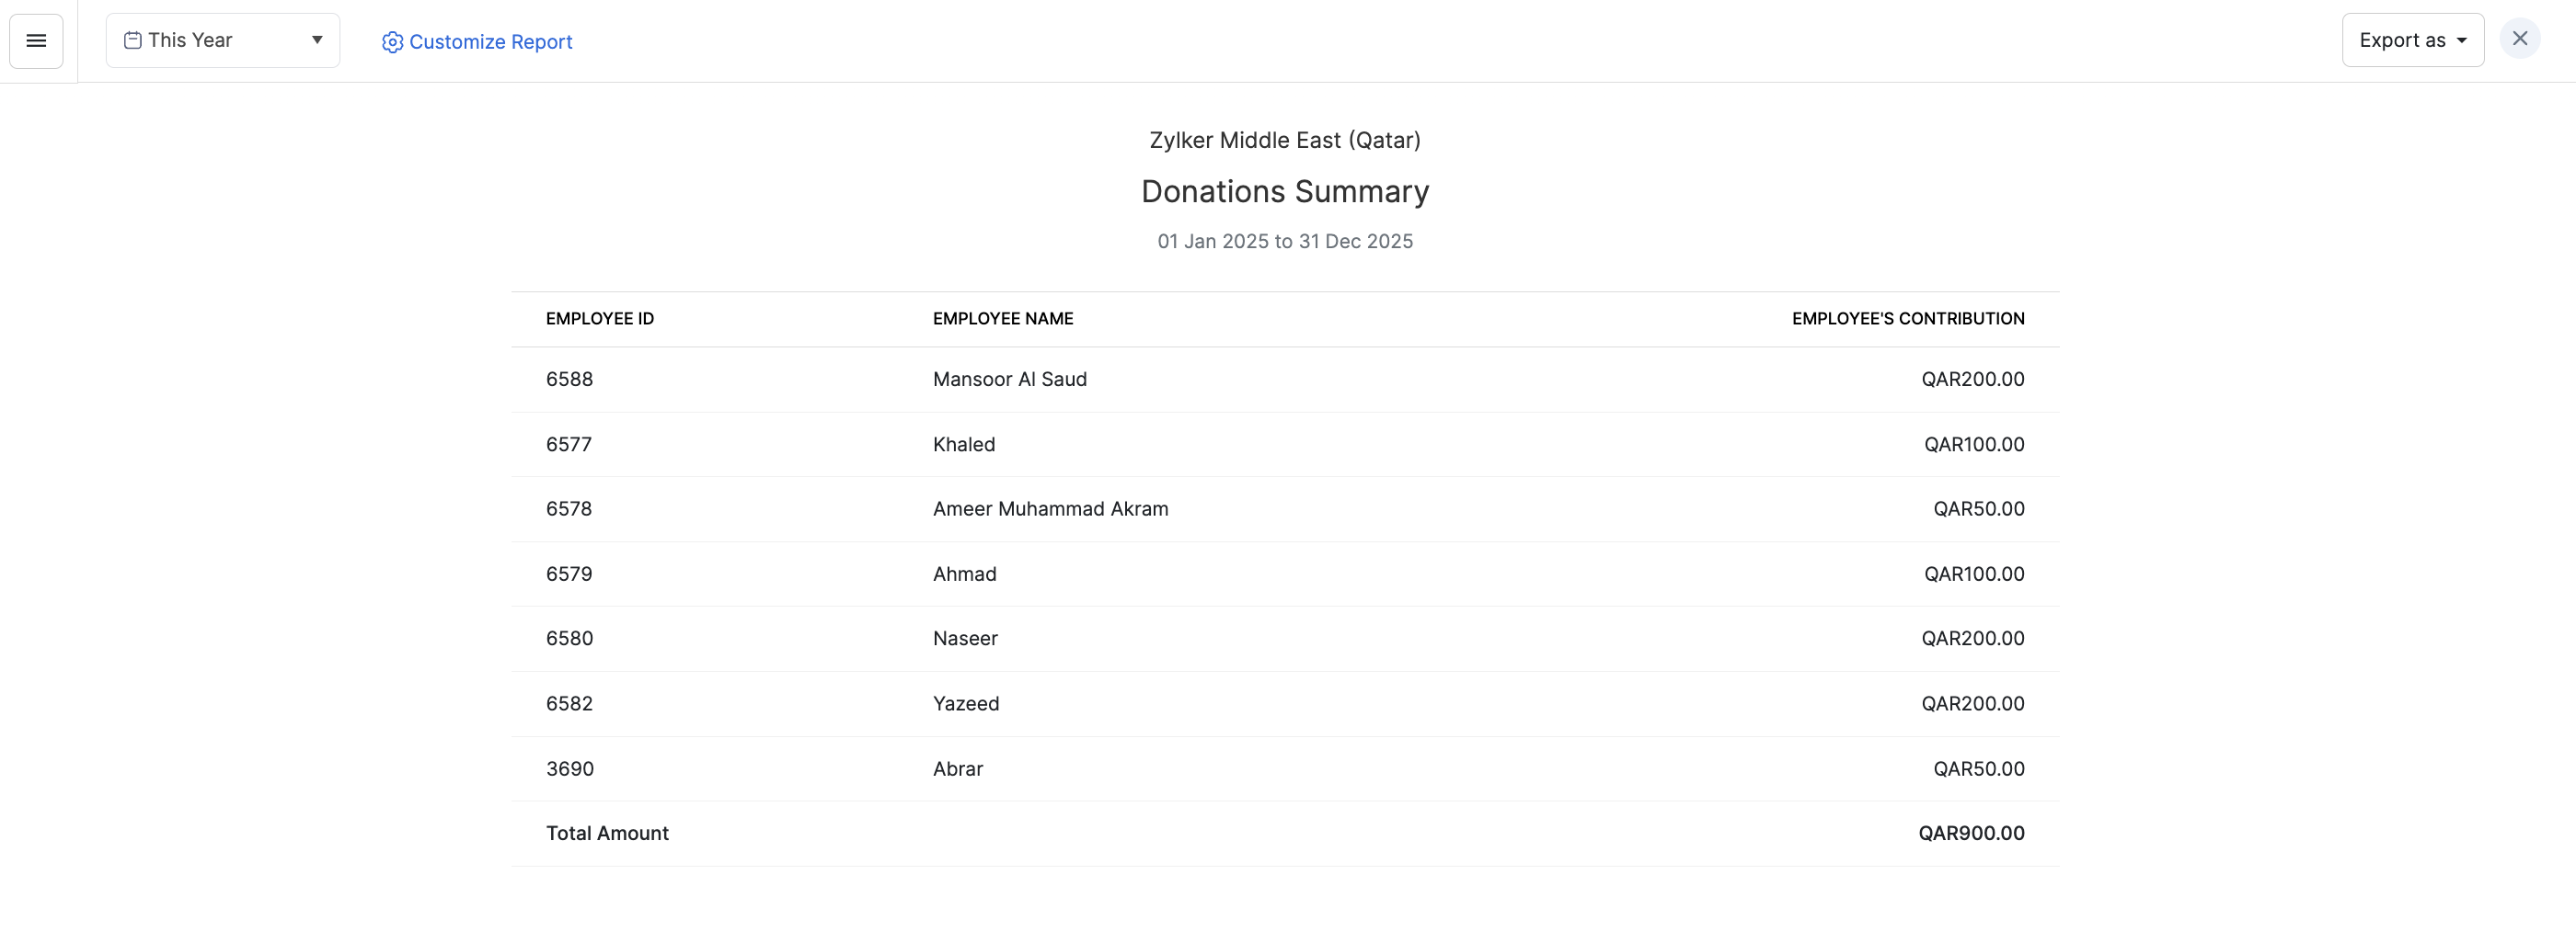Select the Yazeed employee row
This screenshot has width=2576, height=943.
(x=965, y=704)
